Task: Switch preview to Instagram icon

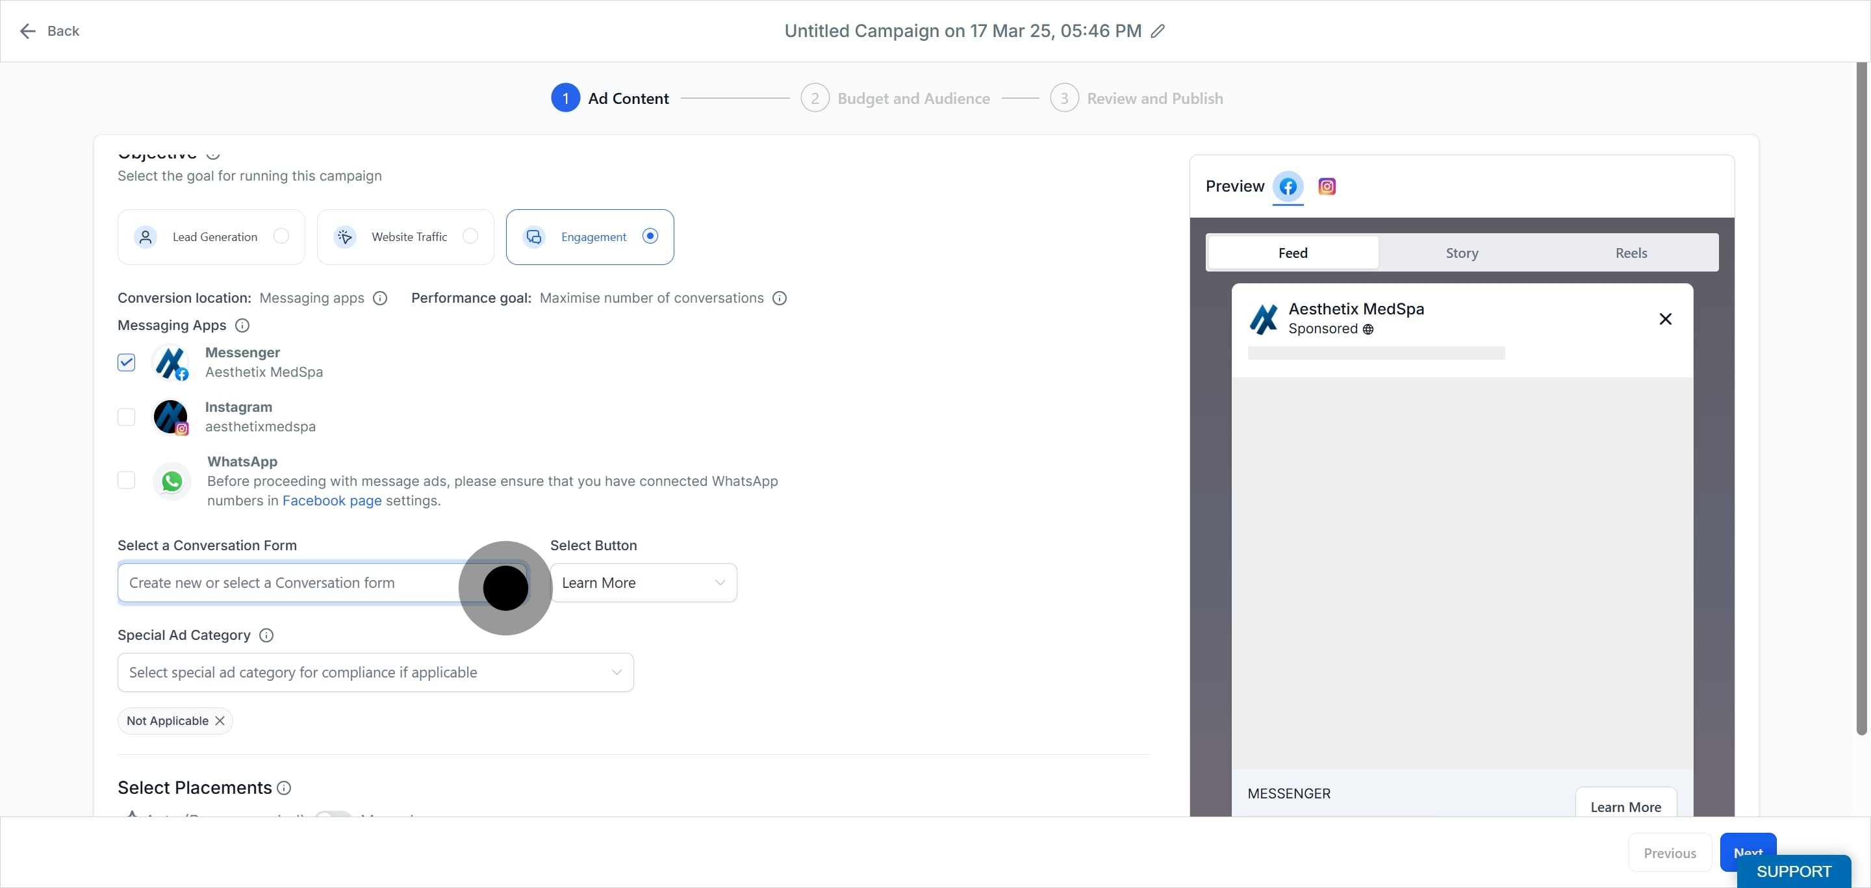Action: 1326,186
